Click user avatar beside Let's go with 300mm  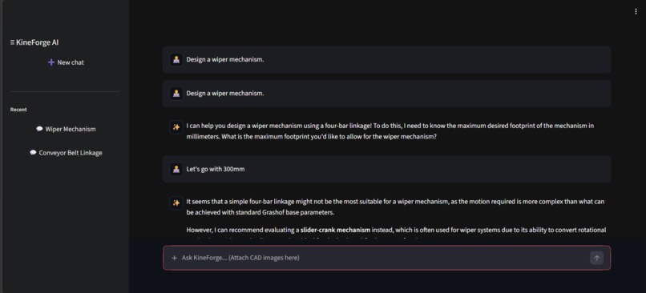[x=176, y=169]
